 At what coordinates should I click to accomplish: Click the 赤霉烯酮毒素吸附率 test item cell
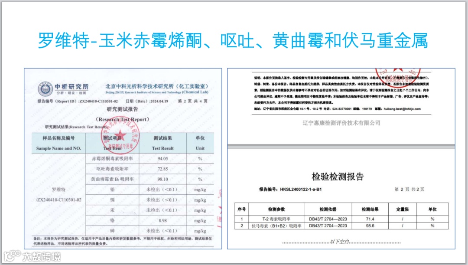click(112, 159)
